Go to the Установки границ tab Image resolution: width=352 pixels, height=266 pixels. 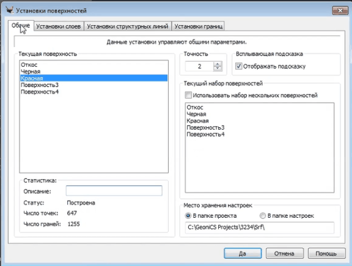tap(198, 26)
